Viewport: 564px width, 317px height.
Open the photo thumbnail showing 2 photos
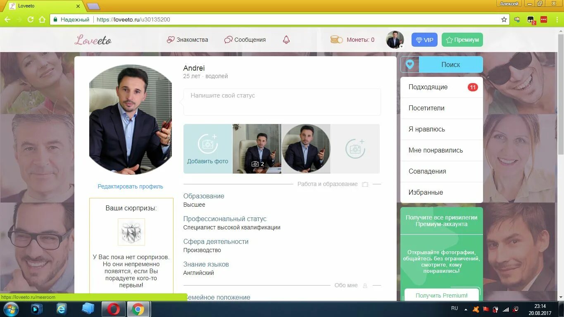pyautogui.click(x=257, y=148)
